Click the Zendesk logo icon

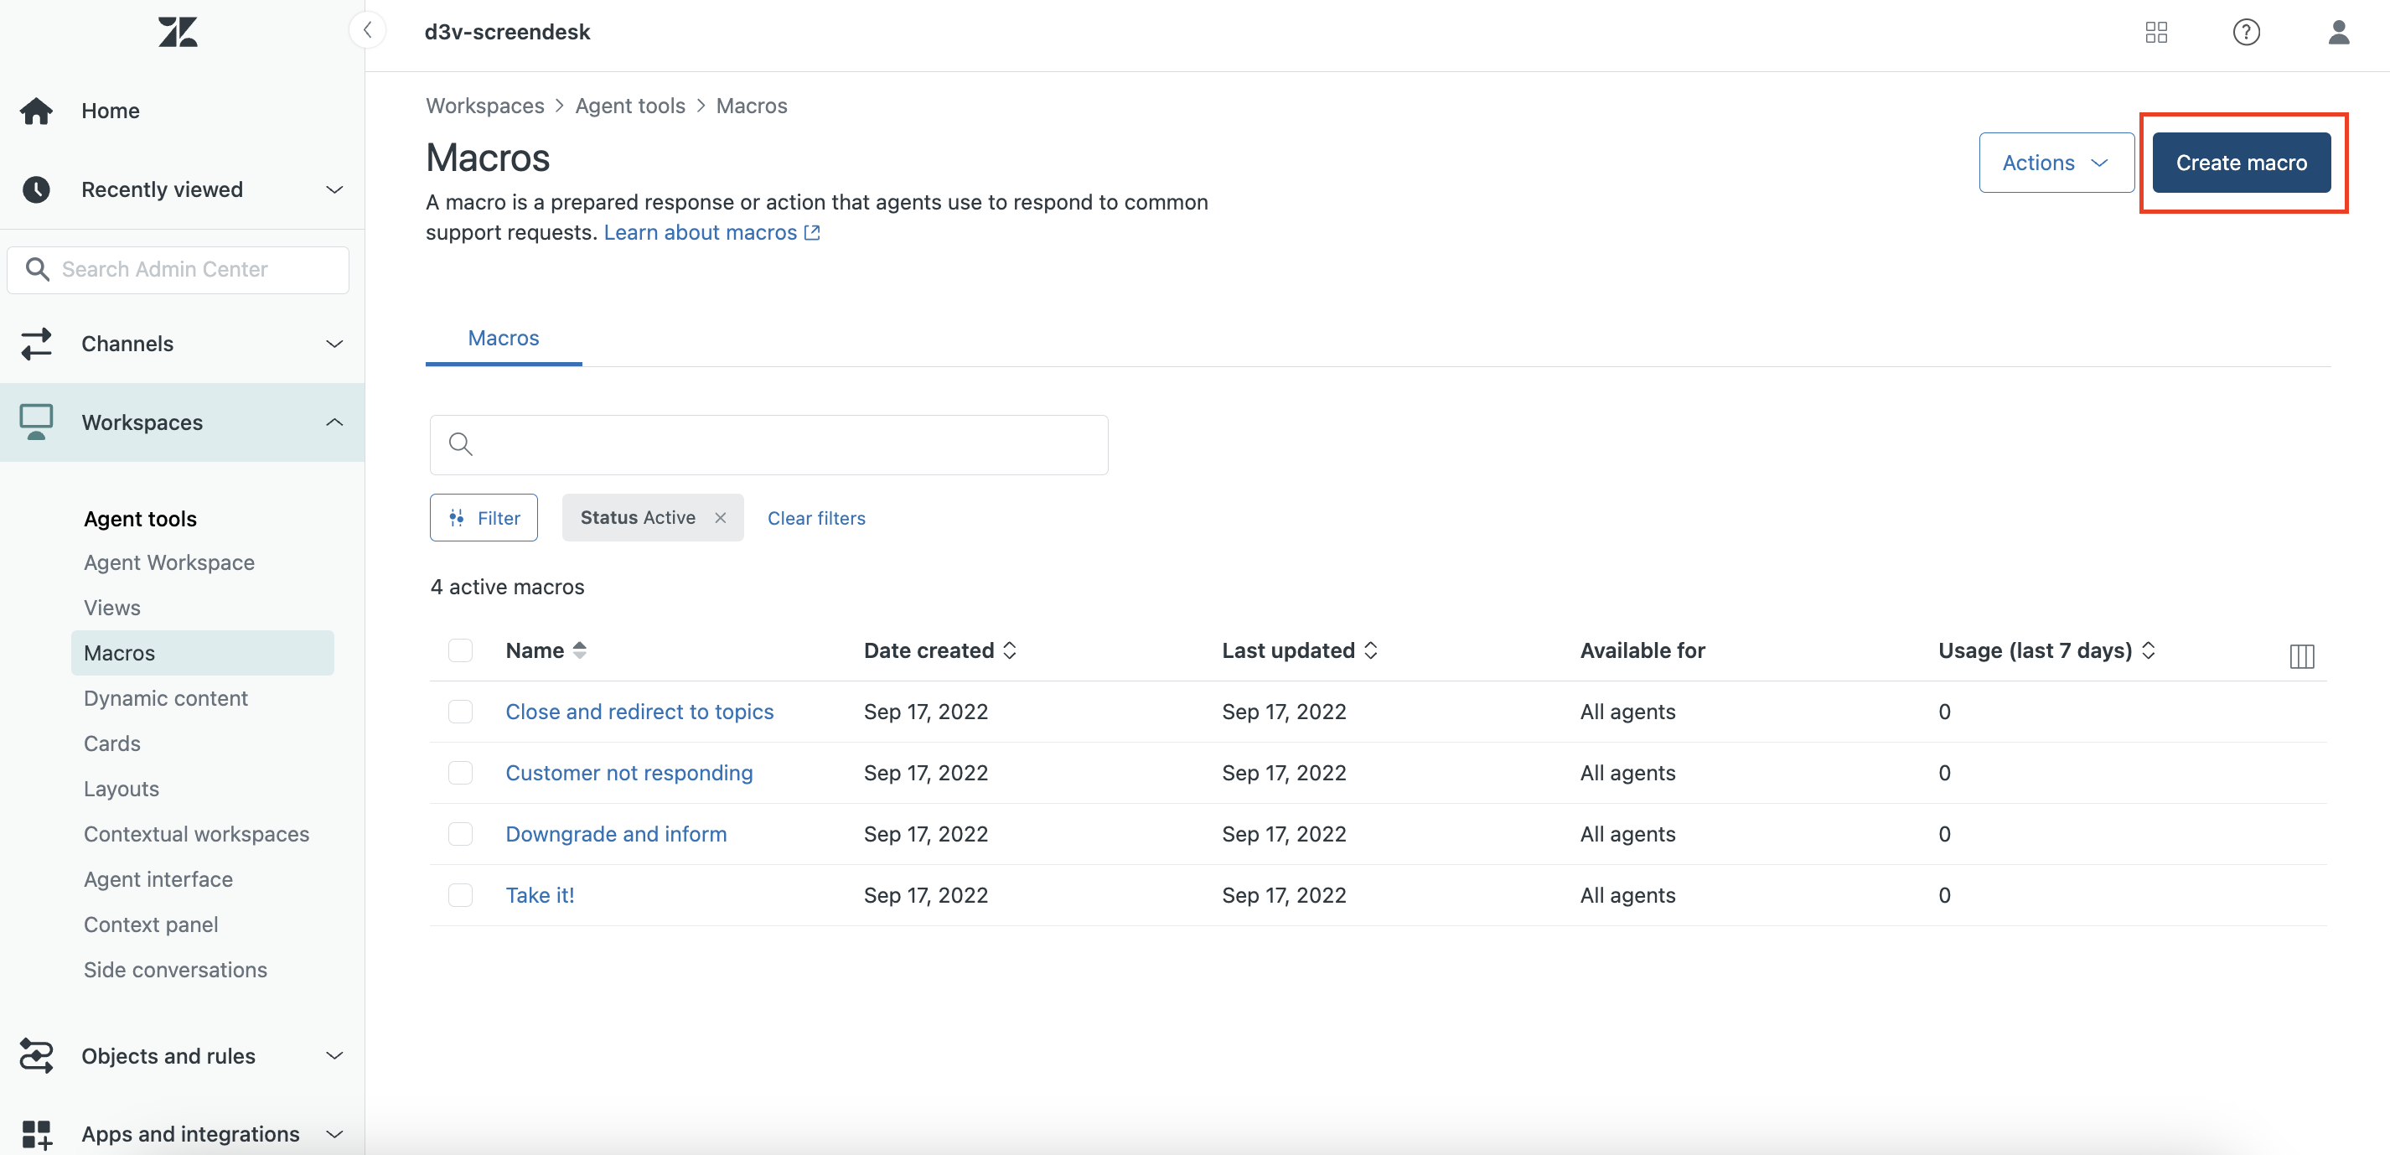coord(177,33)
